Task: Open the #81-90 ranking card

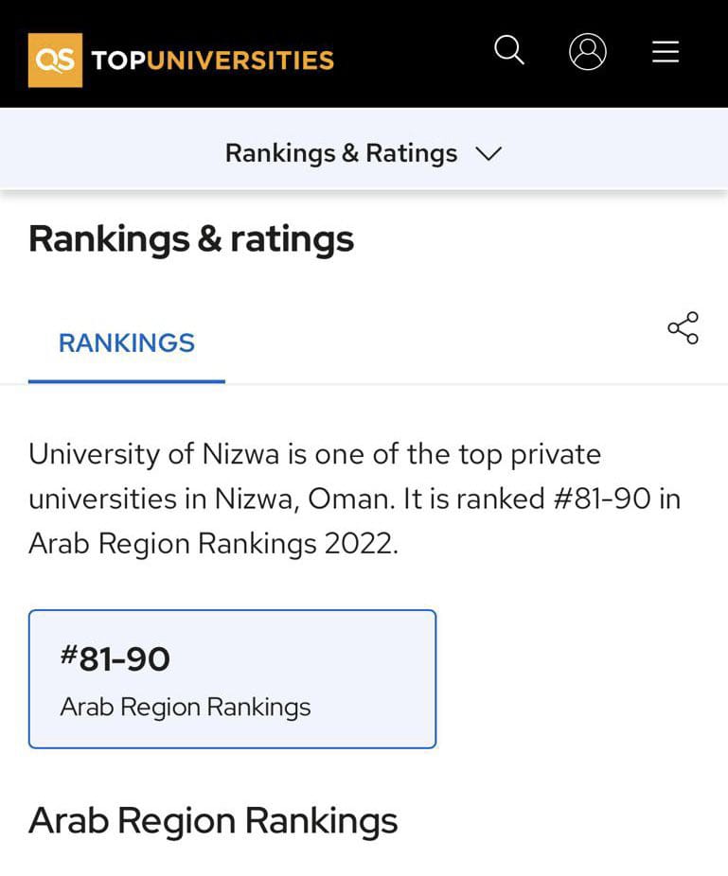Action: click(232, 679)
